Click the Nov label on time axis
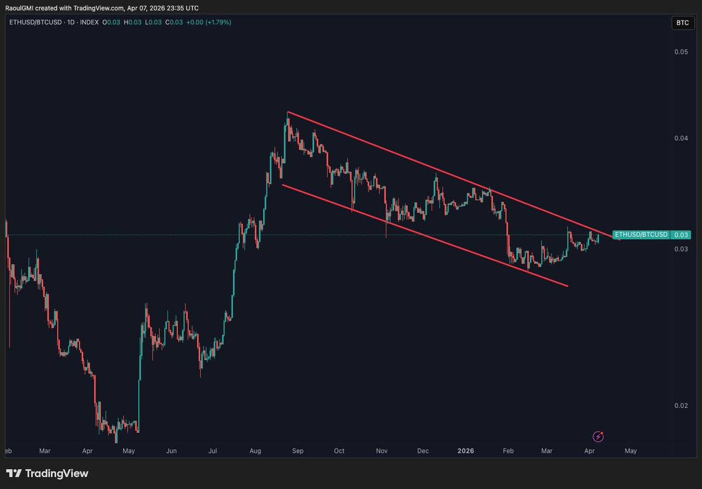 pos(381,451)
